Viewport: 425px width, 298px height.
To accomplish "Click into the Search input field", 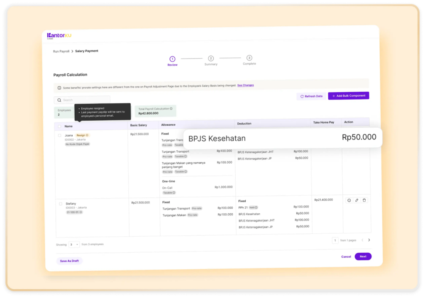I will 82,100.
